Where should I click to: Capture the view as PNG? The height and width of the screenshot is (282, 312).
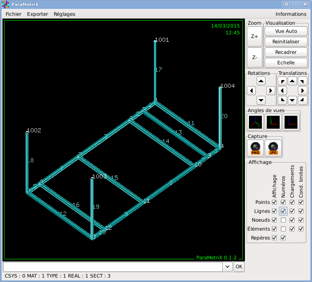(x=255, y=148)
